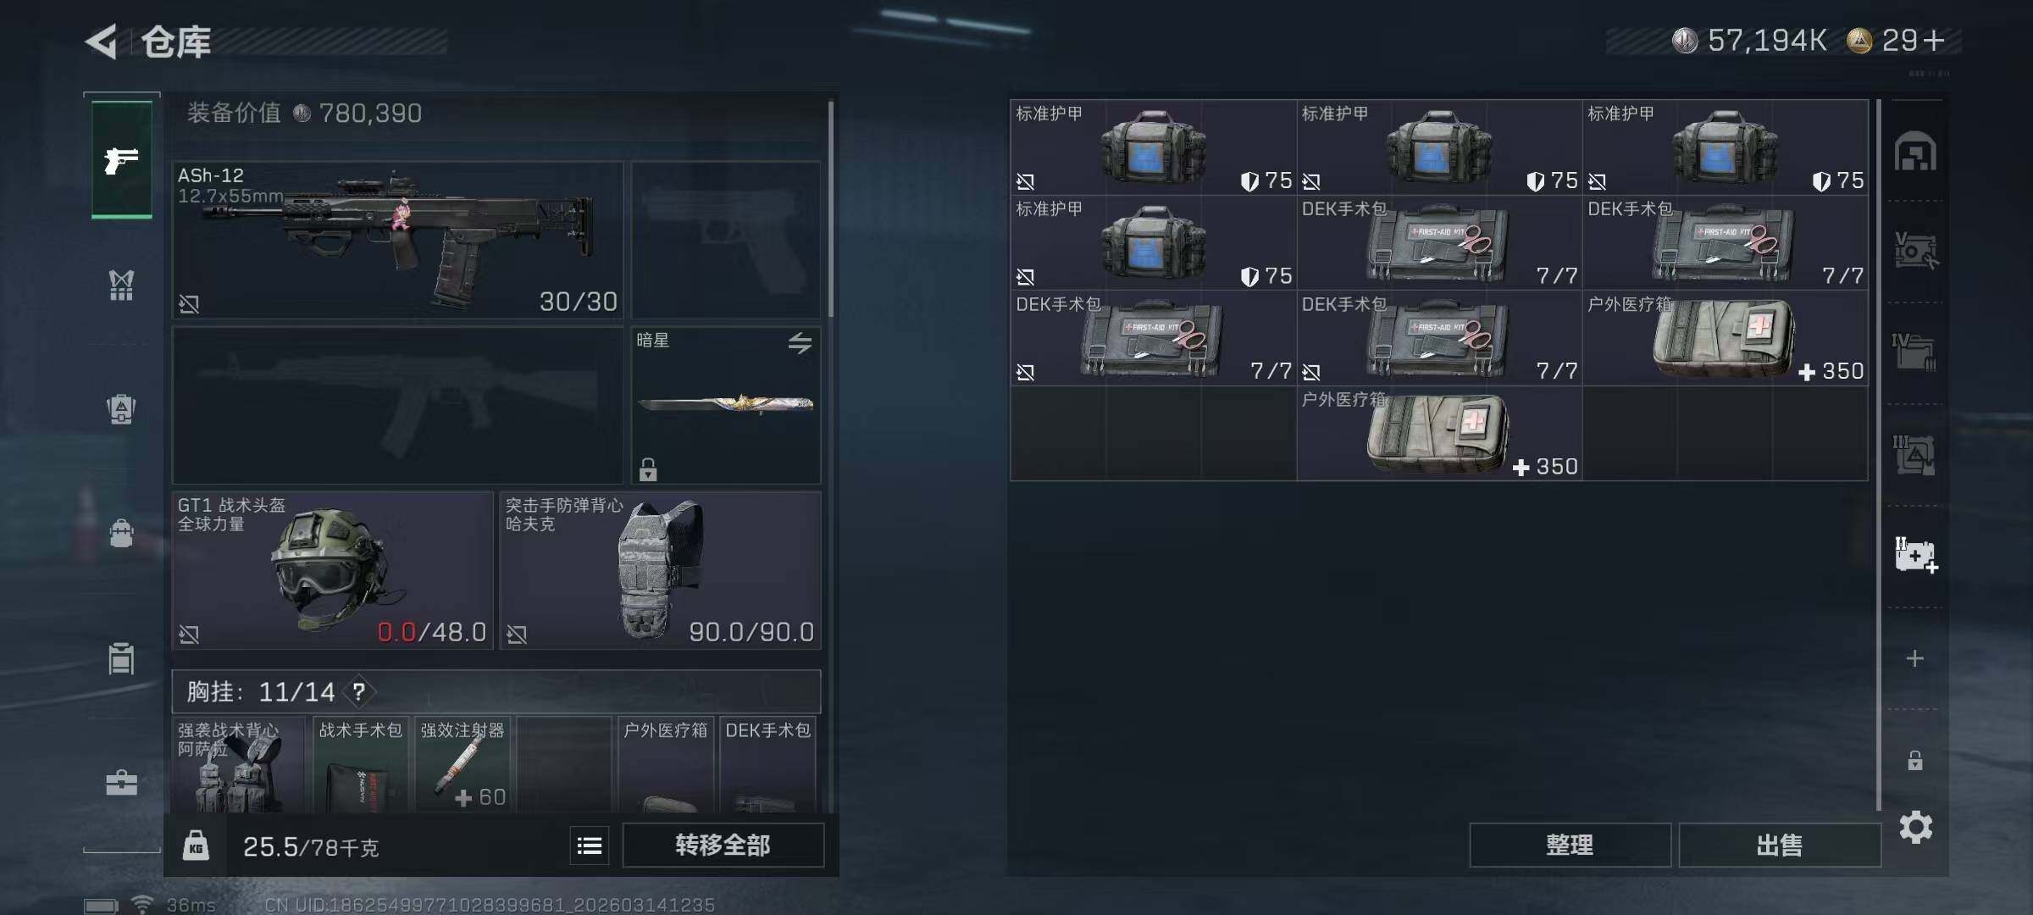Select the weapons pistol tab icon
This screenshot has width=2033, height=915.
(x=122, y=159)
